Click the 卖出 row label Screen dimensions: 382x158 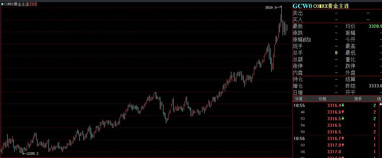click(x=298, y=13)
